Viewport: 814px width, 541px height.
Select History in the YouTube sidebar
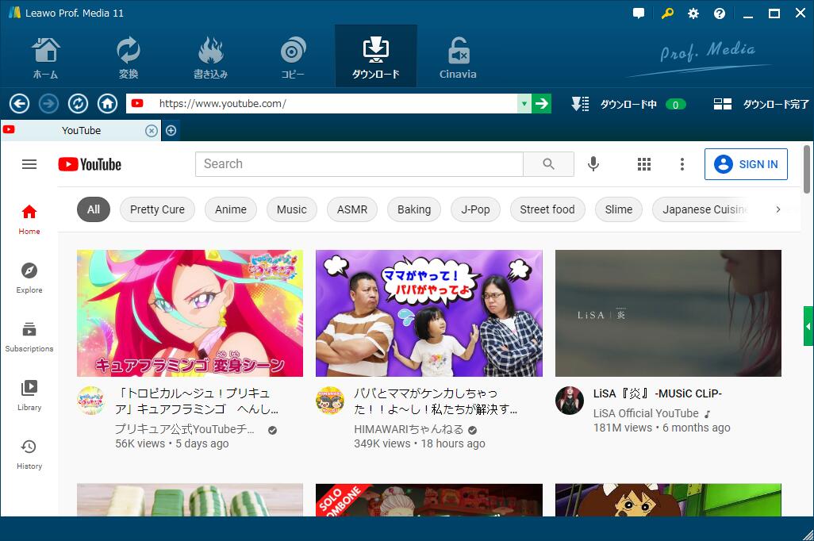29,453
